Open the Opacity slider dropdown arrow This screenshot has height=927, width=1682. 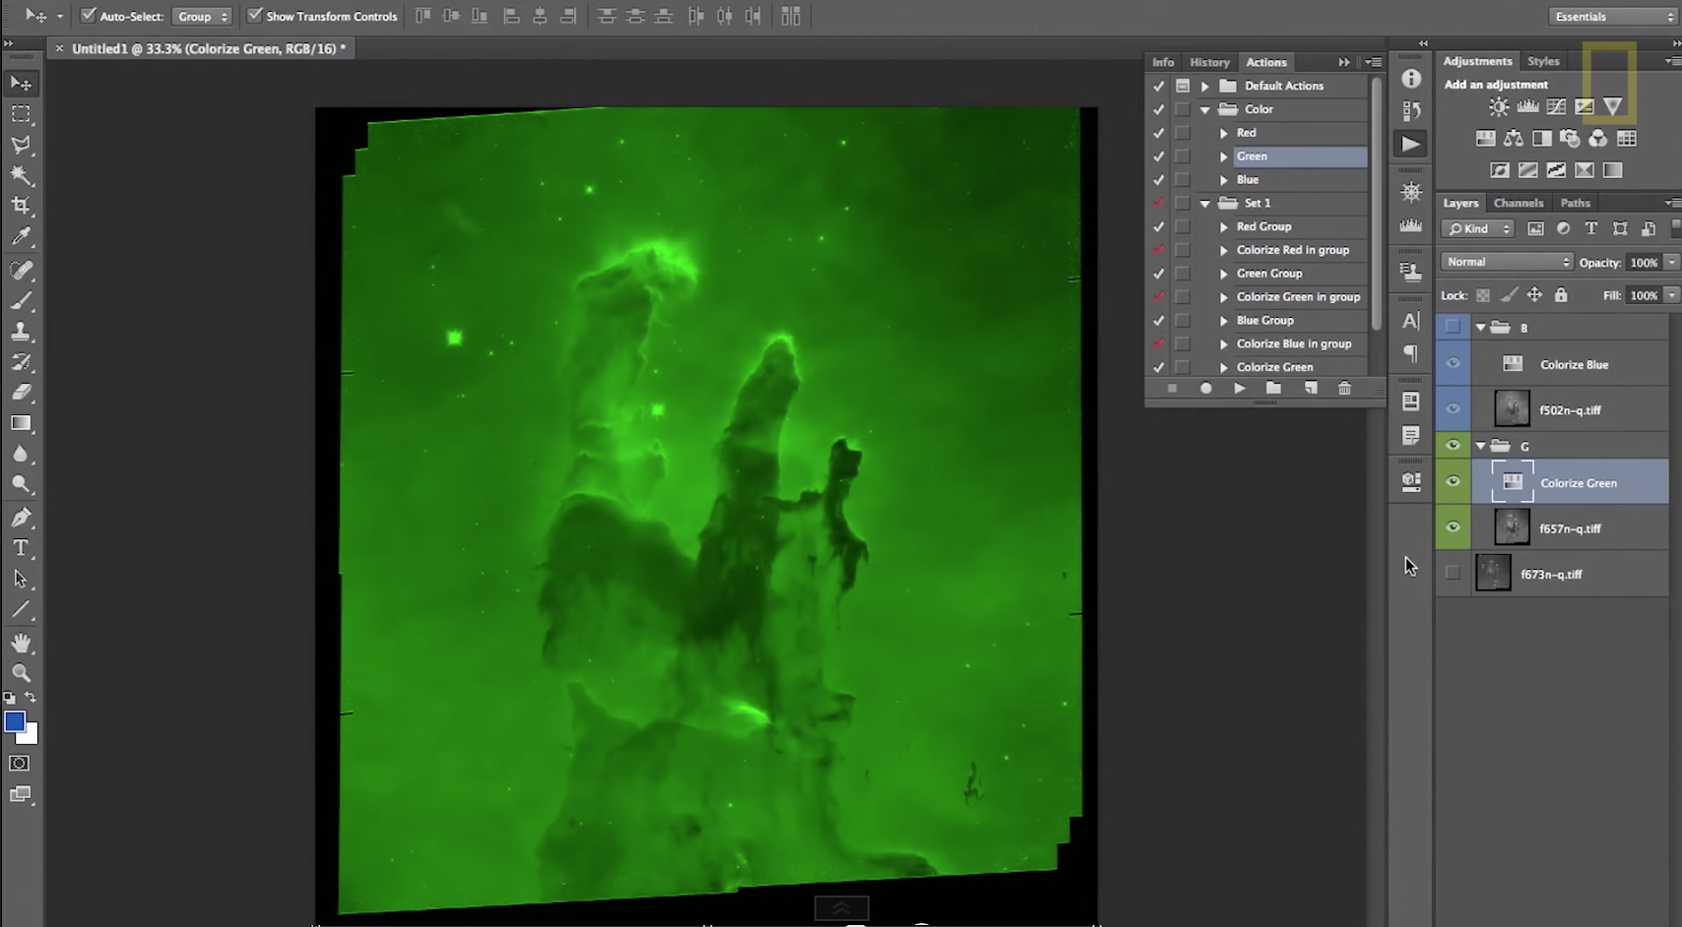point(1671,263)
